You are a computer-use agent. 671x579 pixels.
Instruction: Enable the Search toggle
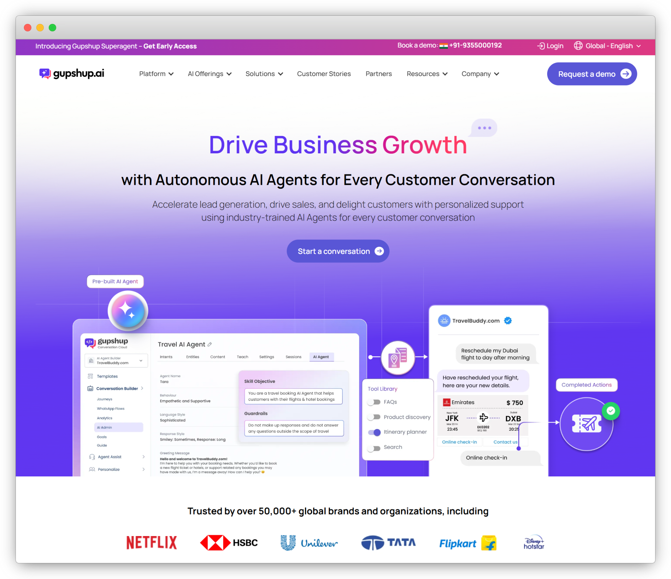pyautogui.click(x=374, y=448)
